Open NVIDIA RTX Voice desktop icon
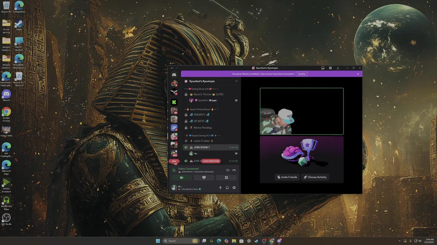This screenshot has width=437, height=245. [x=6, y=203]
